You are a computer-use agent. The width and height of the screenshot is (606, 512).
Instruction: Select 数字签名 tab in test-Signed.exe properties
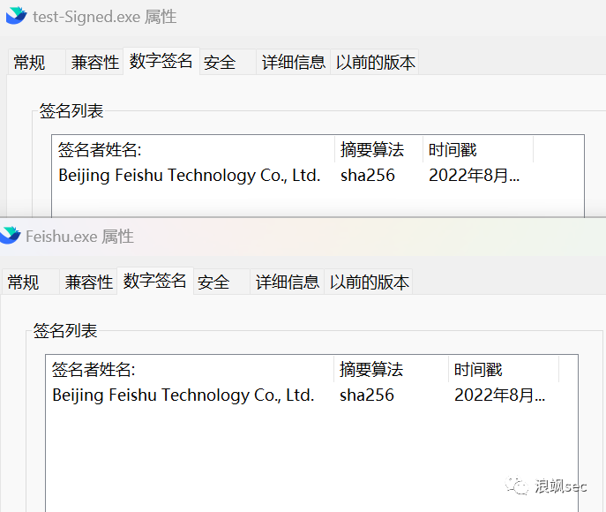[x=161, y=61]
